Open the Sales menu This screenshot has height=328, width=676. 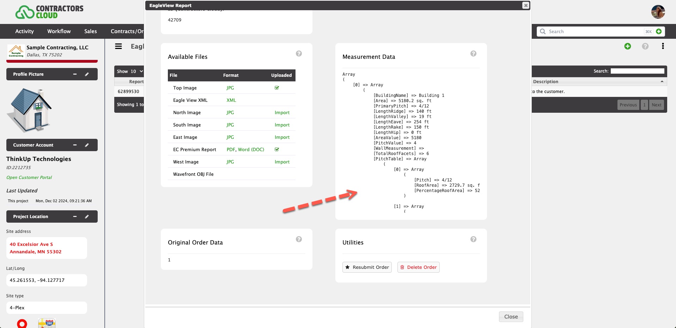coord(91,31)
